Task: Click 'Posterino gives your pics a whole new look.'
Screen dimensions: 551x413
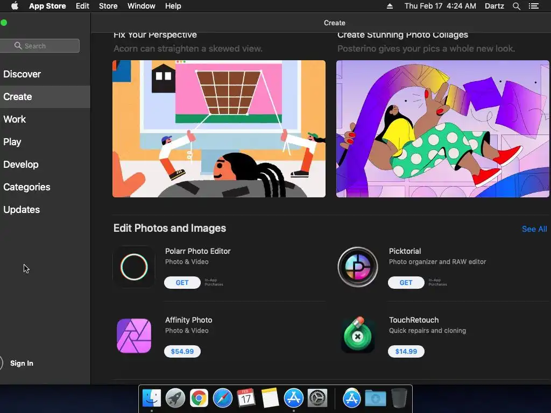Action: tap(426, 48)
